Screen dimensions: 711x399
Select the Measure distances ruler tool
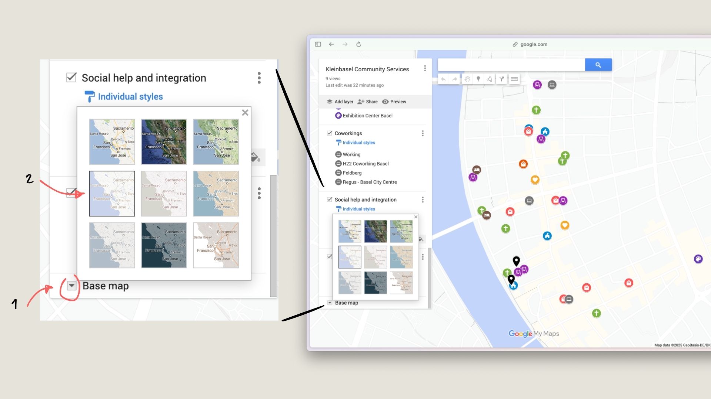point(514,79)
